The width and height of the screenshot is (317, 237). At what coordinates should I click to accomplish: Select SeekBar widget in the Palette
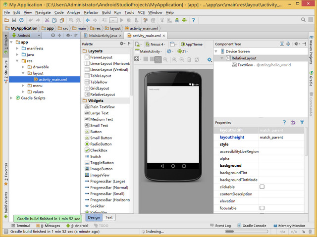pos(97,206)
